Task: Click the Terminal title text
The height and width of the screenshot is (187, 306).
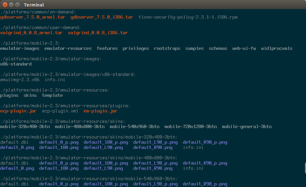Action: point(34,4)
